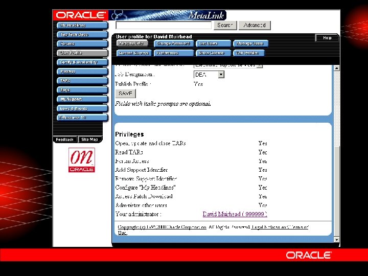Click 'Administer other users' privilege text

tap(141, 205)
